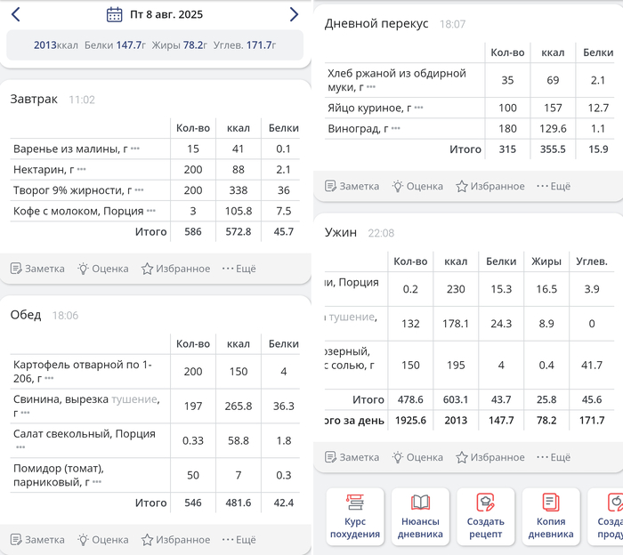Open Ещё menu under Обед
Viewport: 623px width, 555px height.
pyautogui.click(x=239, y=539)
